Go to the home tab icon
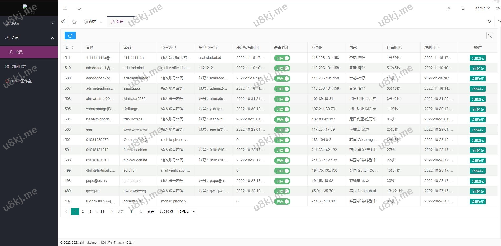Image resolution: width=501 pixels, height=246 pixels. tap(74, 22)
